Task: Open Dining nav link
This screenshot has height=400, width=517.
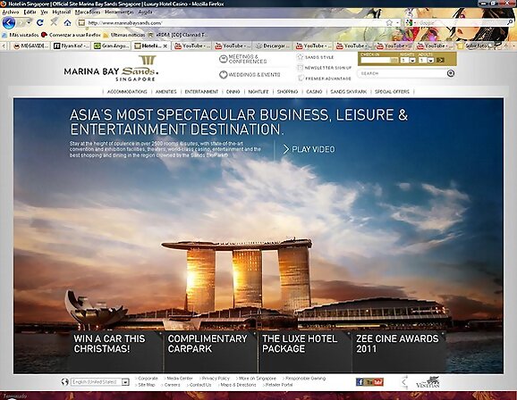Action: tap(233, 92)
